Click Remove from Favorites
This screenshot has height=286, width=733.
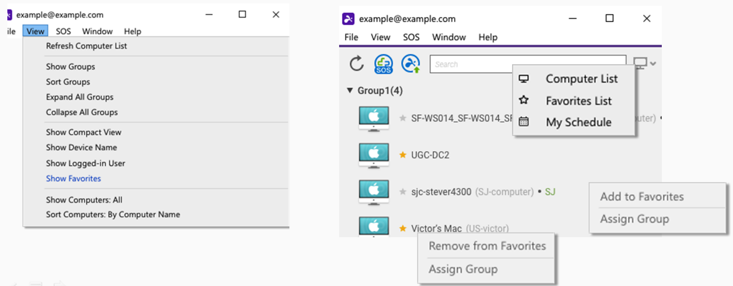(487, 246)
